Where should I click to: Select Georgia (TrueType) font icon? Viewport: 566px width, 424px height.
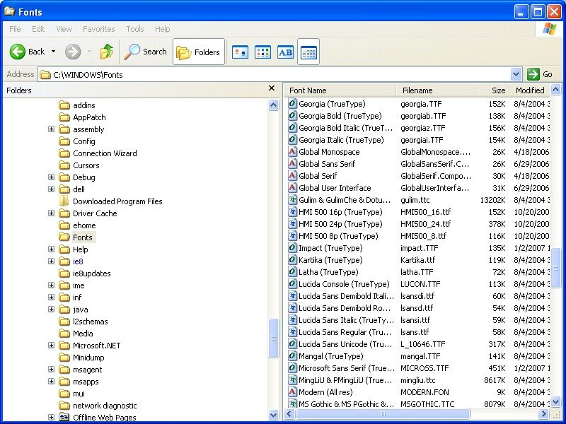(x=292, y=104)
